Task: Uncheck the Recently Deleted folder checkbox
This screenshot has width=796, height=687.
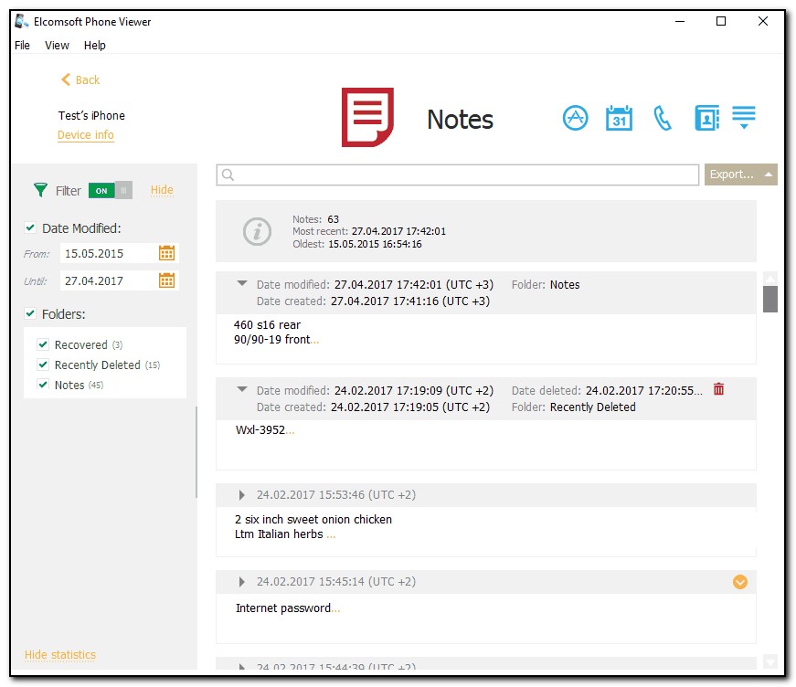Action: click(43, 365)
